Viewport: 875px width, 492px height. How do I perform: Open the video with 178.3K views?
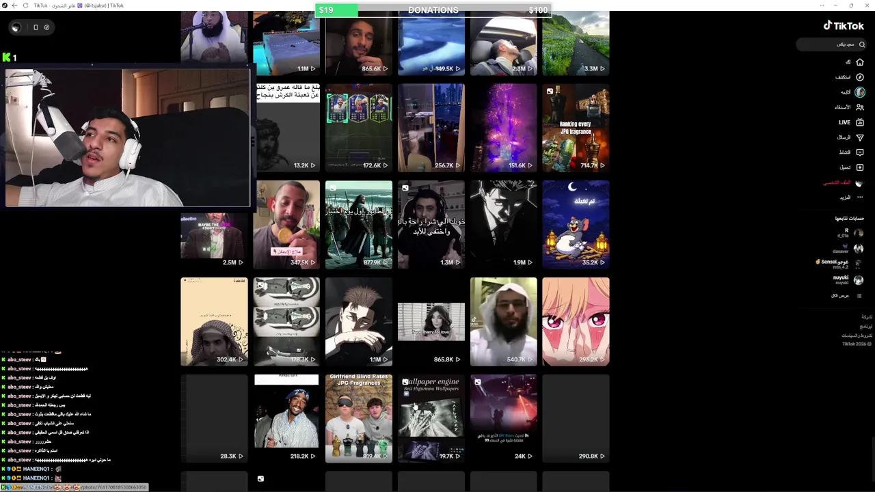click(286, 321)
